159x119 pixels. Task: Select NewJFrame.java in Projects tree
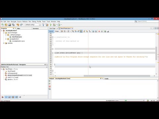[x=17, y=37]
